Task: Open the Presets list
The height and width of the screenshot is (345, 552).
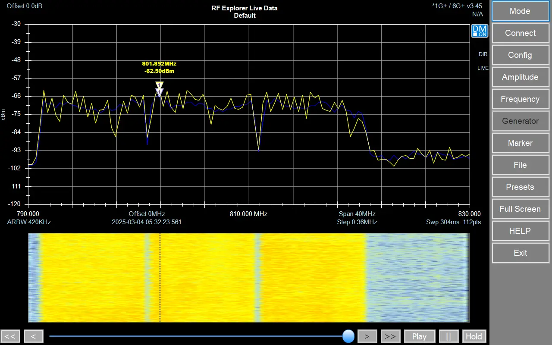Action: [x=520, y=187]
